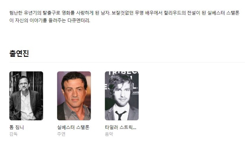Click the truncated 타일러 스트릭... name

pyautogui.click(x=120, y=127)
